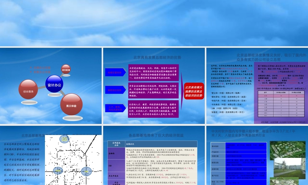Select the 上海 row in the table
The height and width of the screenshot is (185, 308).
[281, 99]
